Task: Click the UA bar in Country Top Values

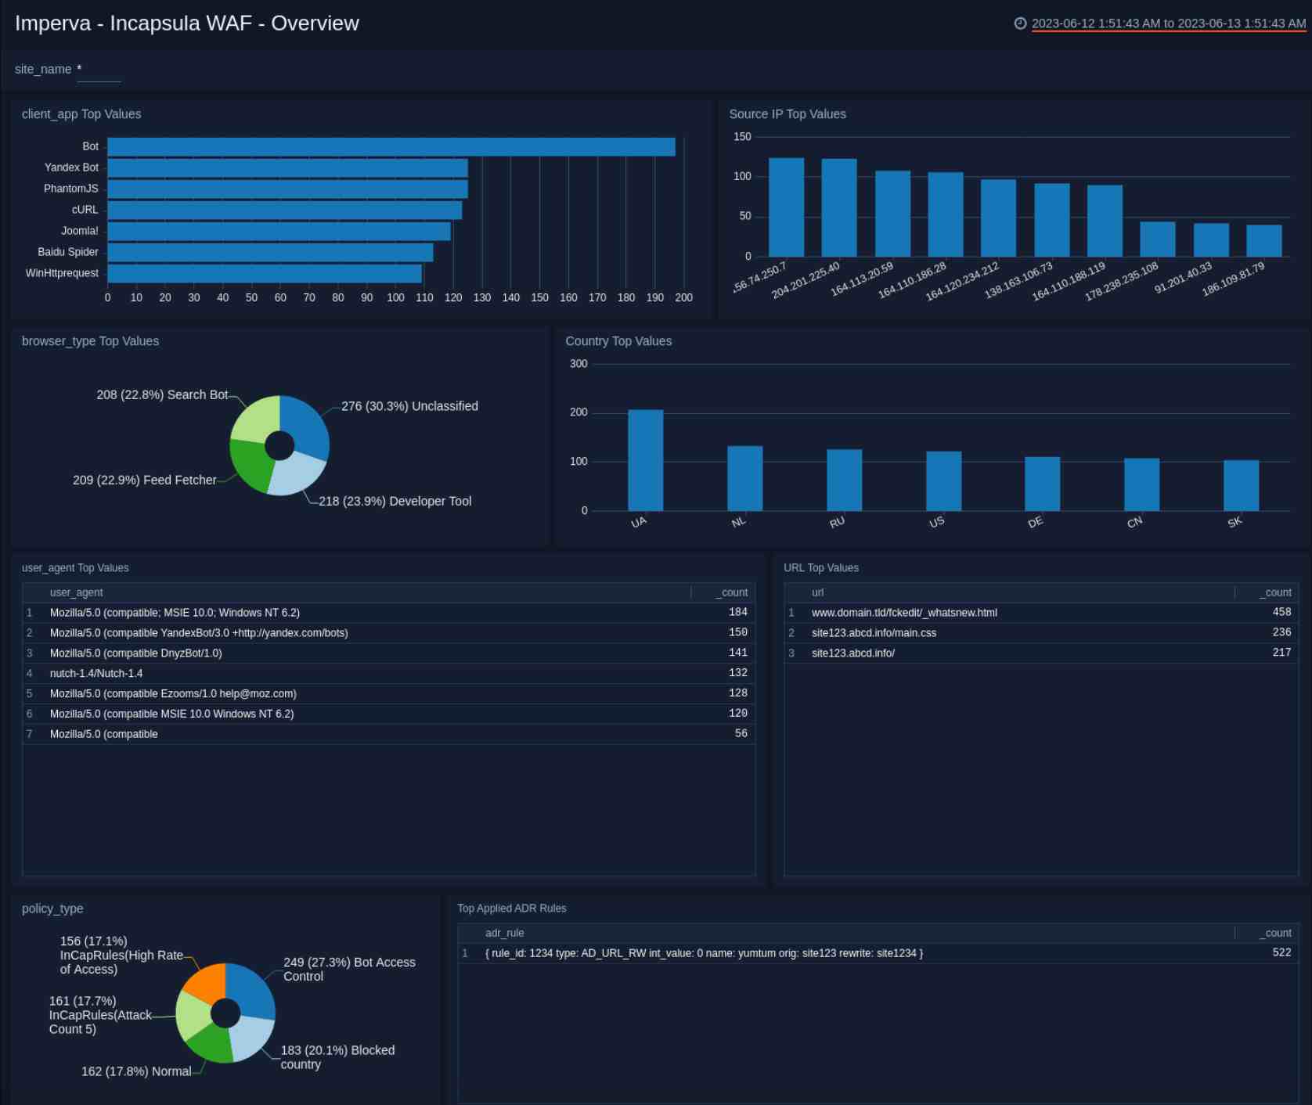Action: [x=644, y=458]
